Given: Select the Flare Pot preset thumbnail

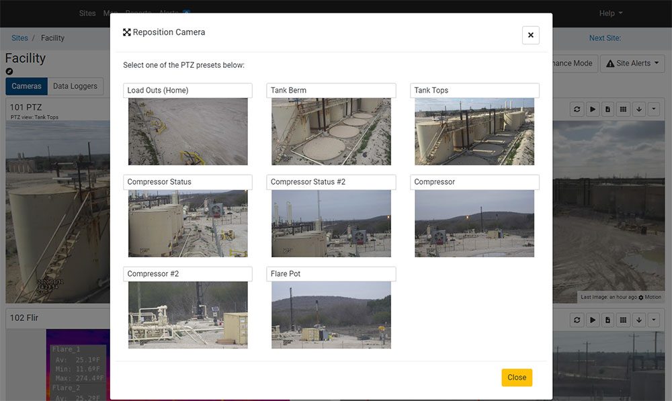Looking at the screenshot, I should pos(331,314).
